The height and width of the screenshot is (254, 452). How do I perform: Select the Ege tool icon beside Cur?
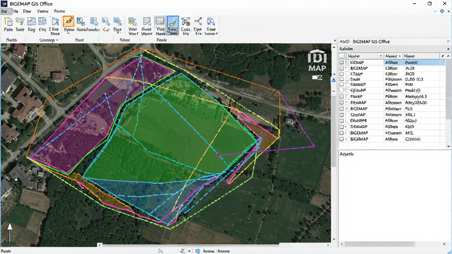[117, 22]
